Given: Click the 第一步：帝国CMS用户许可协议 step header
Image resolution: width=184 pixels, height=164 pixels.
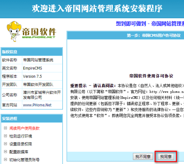Looking at the screenshot, I should point(153,36).
